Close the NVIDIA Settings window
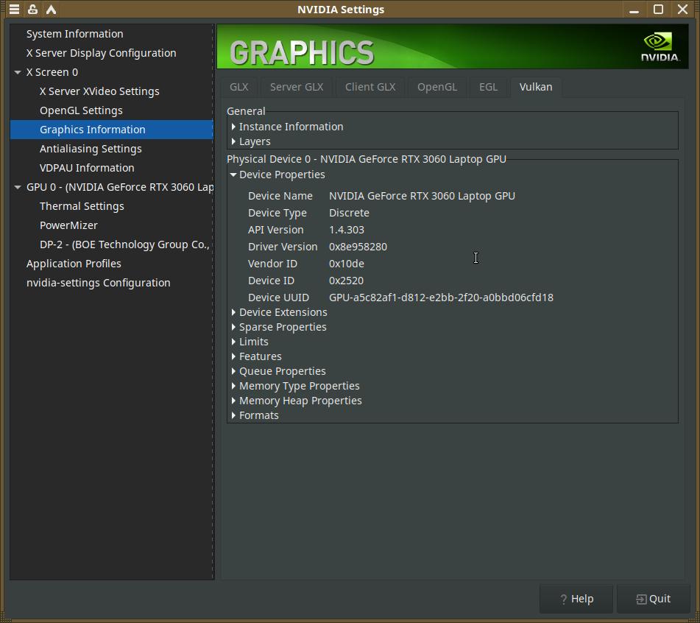 coord(682,10)
